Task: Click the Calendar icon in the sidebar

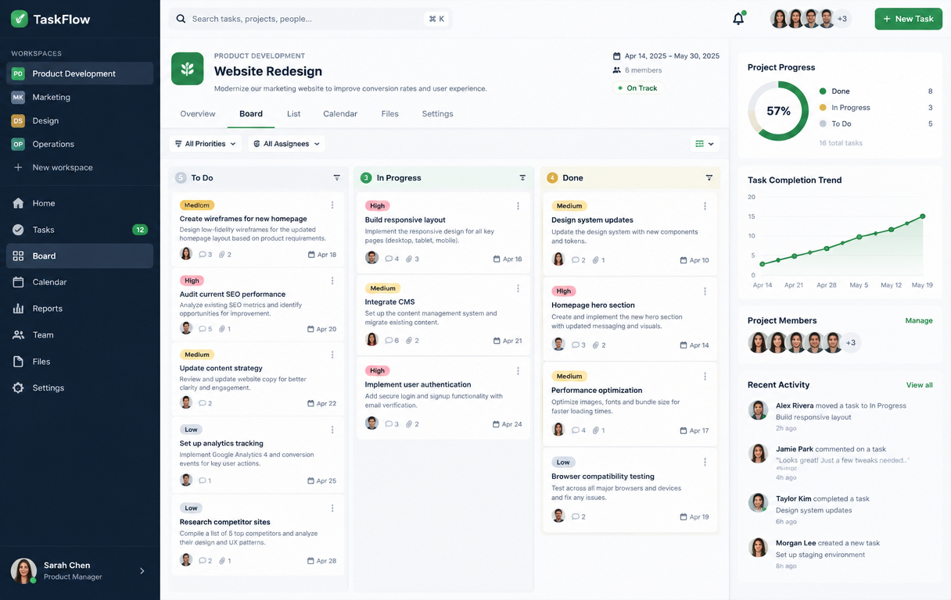Action: [18, 282]
